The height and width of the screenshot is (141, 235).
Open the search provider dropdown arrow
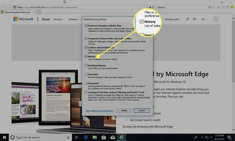pyautogui.click(x=212, y=7)
